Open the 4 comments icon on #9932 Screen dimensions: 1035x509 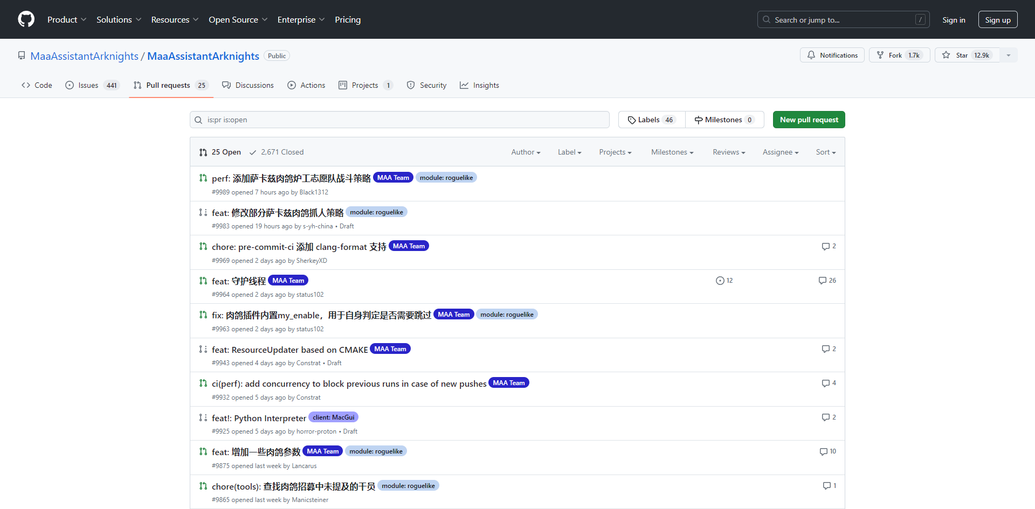click(829, 383)
